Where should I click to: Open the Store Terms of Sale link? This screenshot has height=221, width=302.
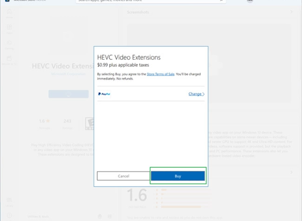pos(161,74)
